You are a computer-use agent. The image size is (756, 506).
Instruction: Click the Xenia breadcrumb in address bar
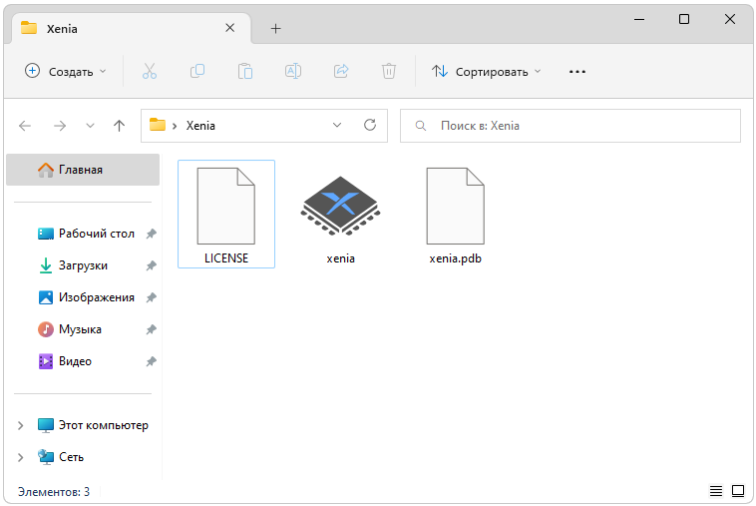tap(200, 126)
